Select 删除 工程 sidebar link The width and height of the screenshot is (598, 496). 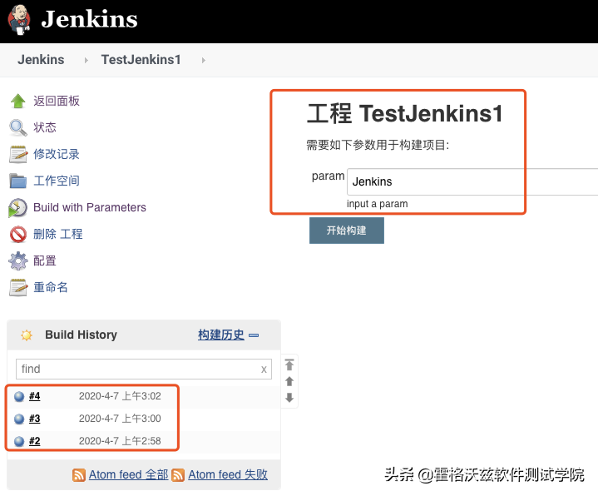58,234
